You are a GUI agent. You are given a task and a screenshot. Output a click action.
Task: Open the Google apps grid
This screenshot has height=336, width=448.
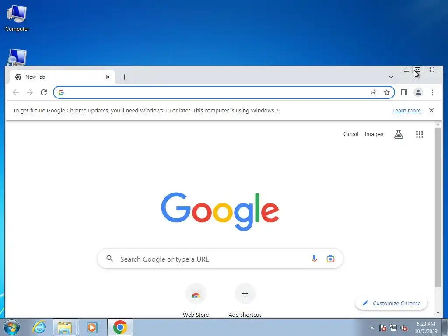[419, 134]
